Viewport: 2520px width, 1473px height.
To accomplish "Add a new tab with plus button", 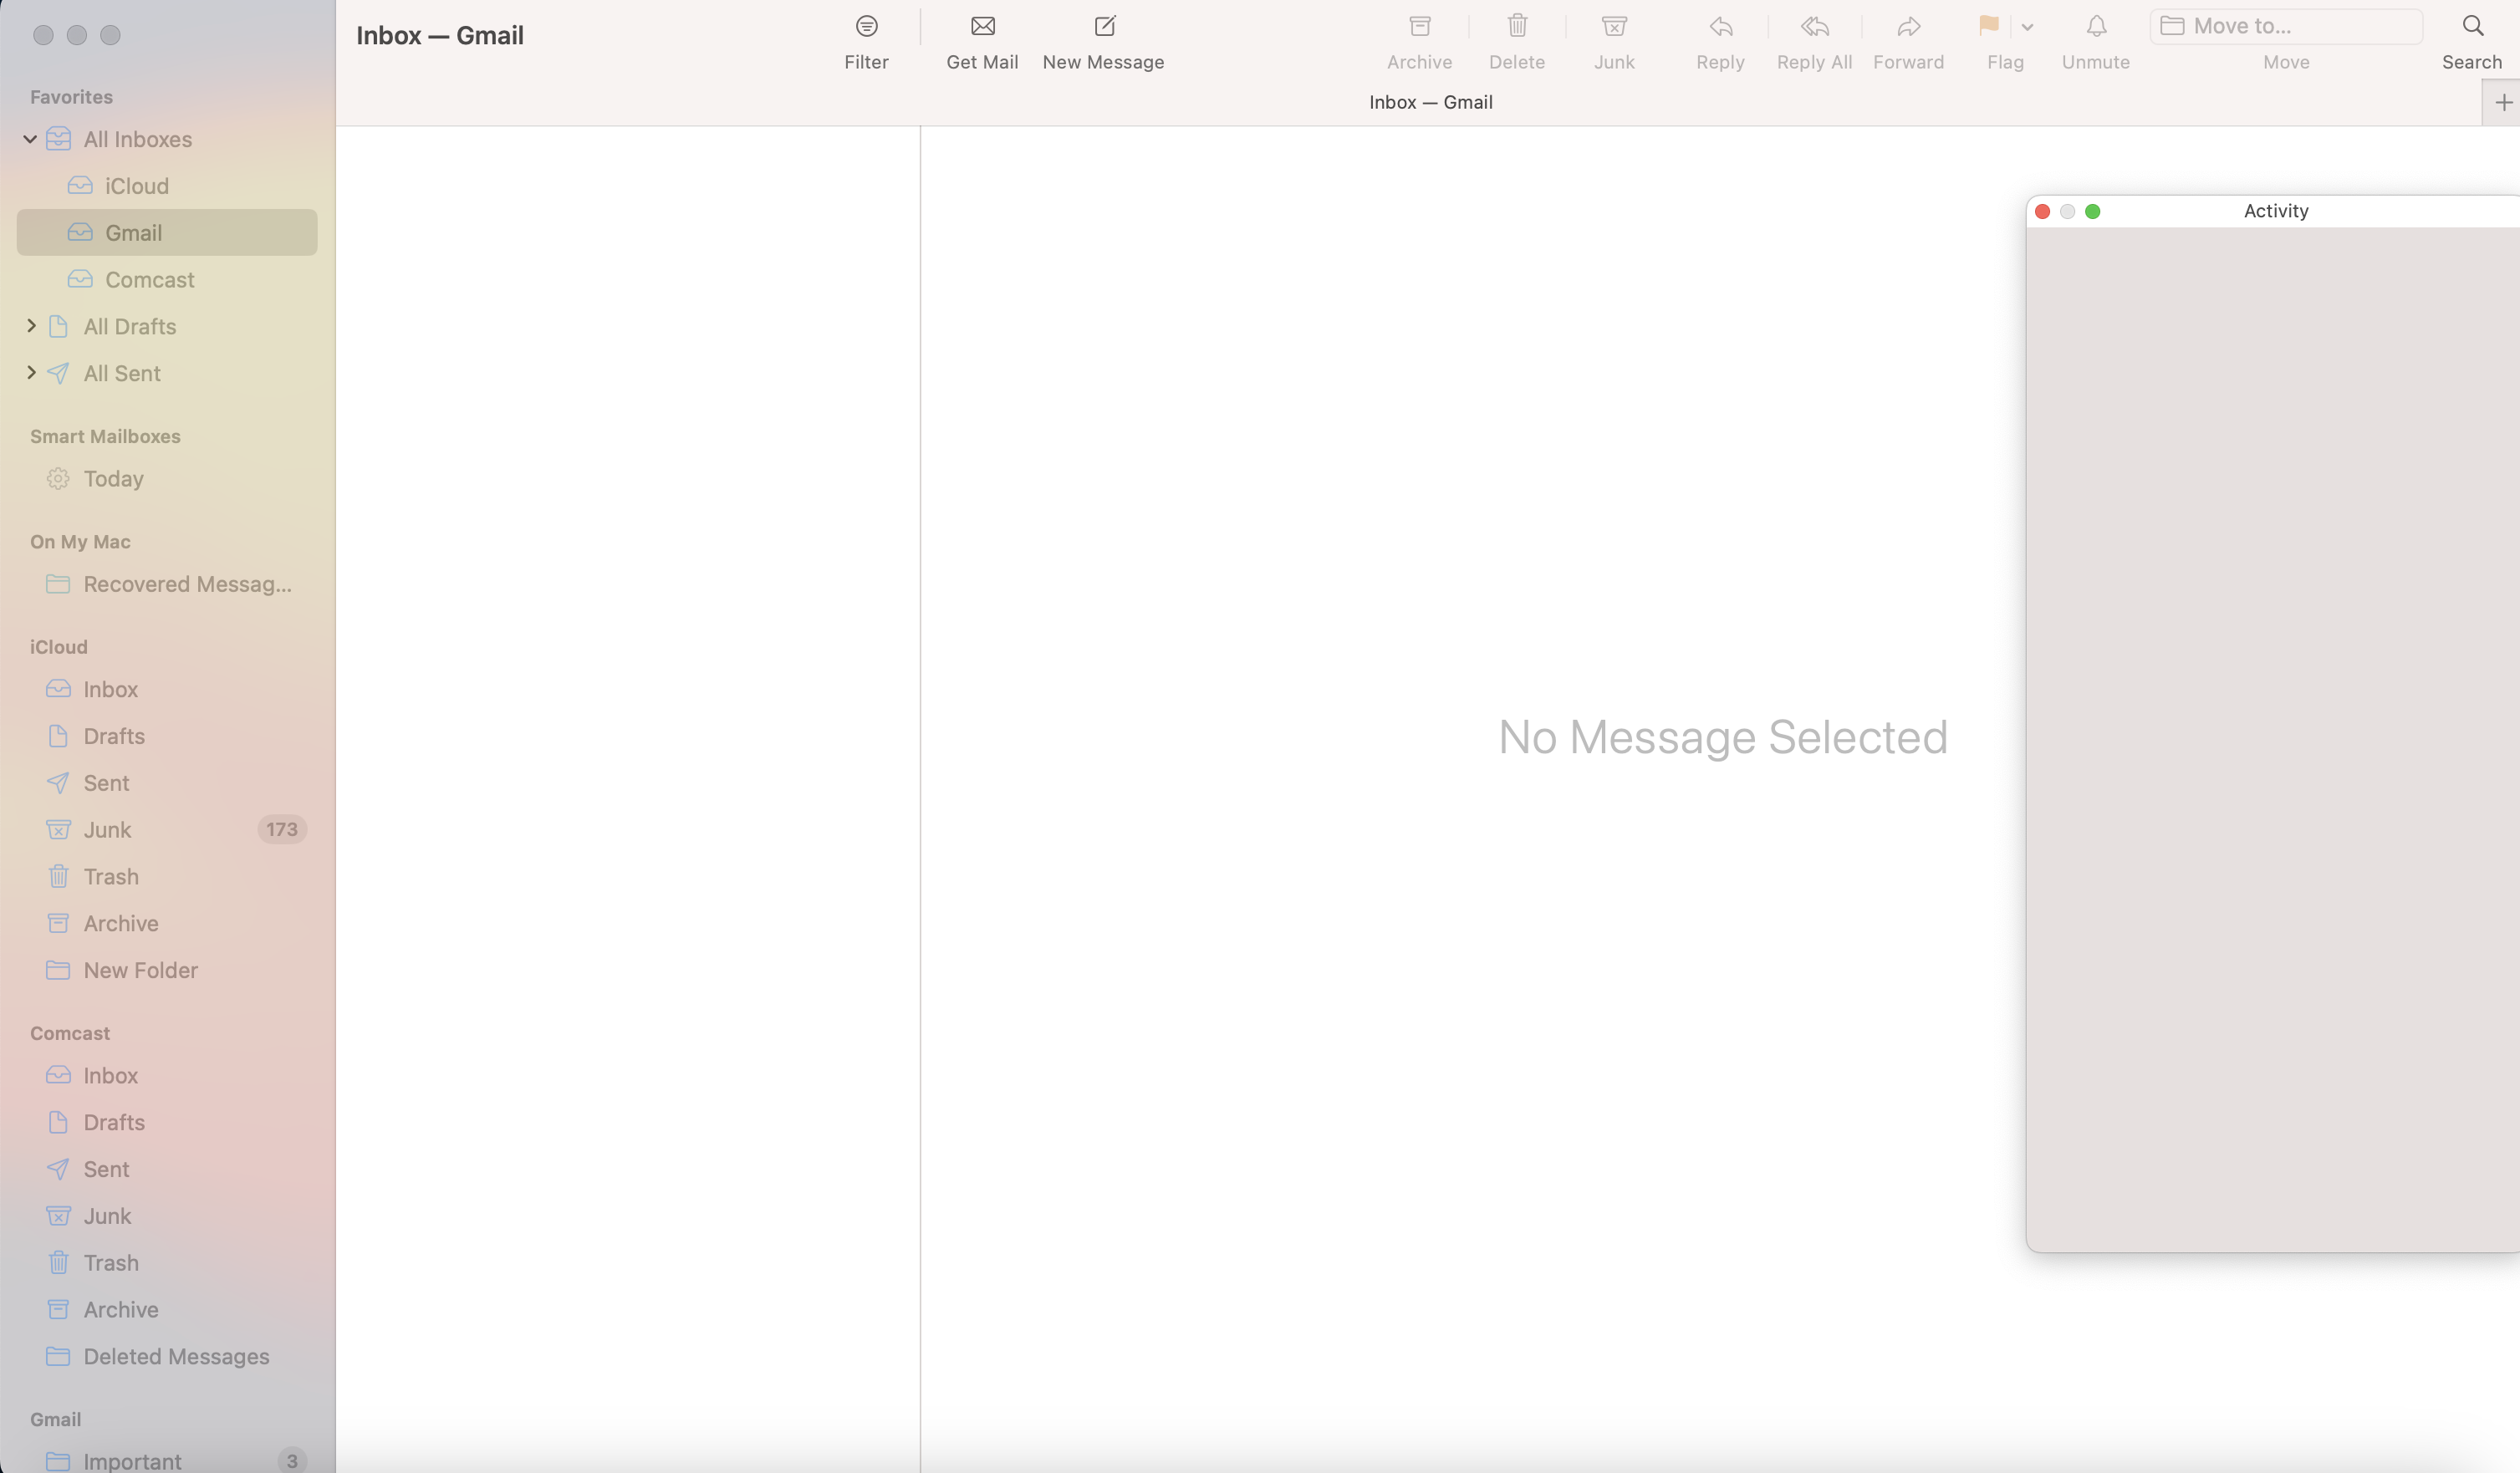I will click(2503, 103).
